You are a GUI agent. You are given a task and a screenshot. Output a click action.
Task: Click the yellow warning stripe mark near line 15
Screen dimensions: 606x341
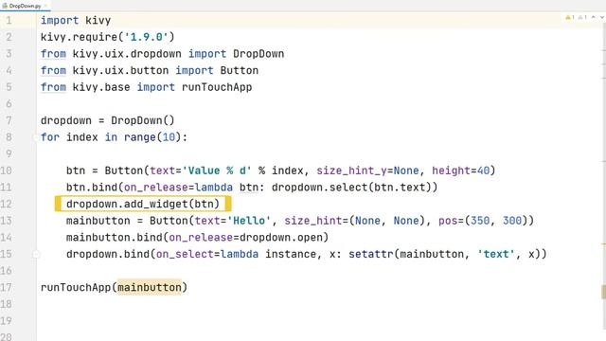tap(603, 244)
